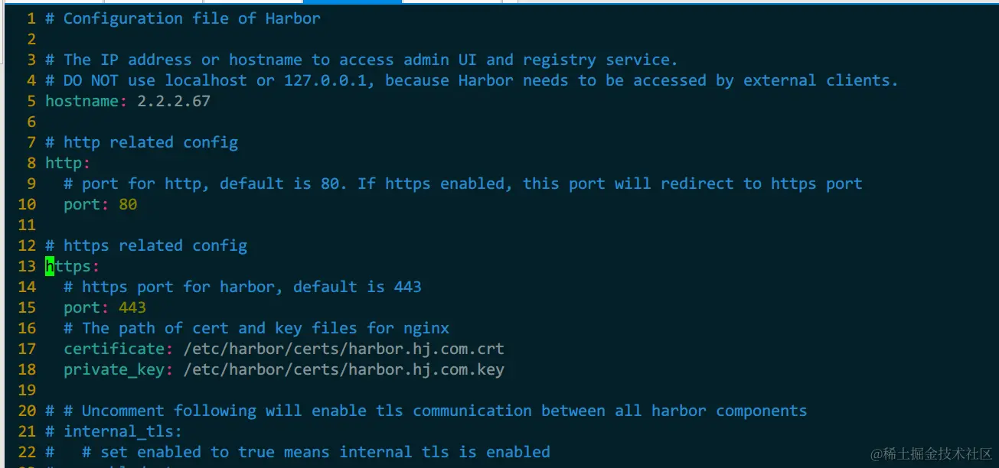999x468 pixels.
Task: Click the 'Configuration file of Harbor' comment
Action: point(191,18)
